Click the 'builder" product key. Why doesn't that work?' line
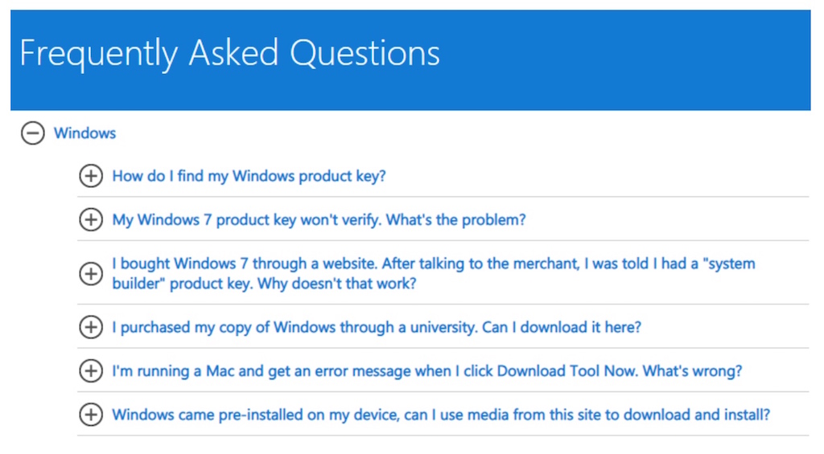The image size is (824, 454). [x=264, y=284]
